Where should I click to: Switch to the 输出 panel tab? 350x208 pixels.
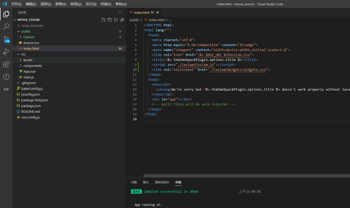146,182
